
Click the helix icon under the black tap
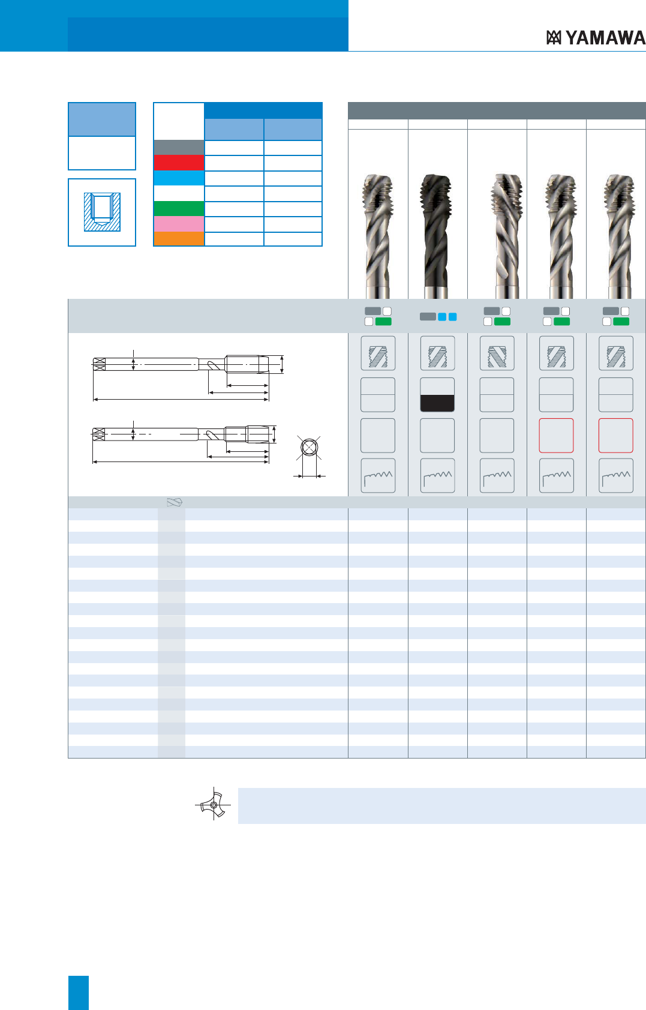[x=437, y=353]
